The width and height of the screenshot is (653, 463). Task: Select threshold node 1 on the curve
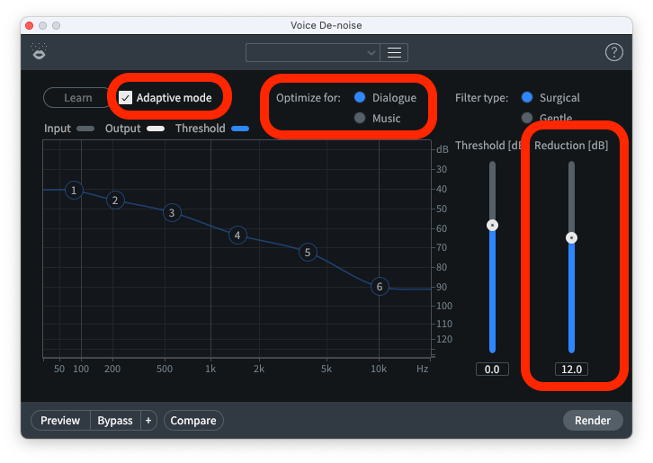[75, 190]
